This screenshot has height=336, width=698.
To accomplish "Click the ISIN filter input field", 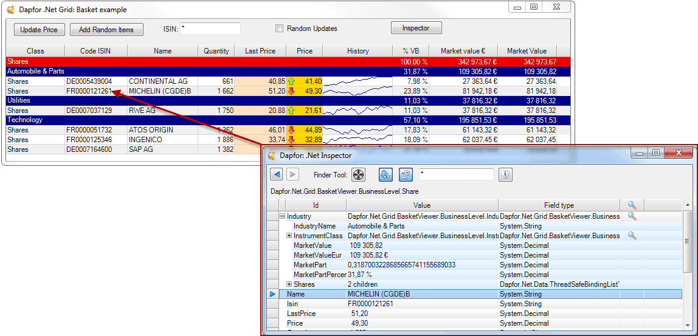I will 210,29.
